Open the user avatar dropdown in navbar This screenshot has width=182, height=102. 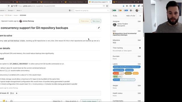tap(138, 10)
